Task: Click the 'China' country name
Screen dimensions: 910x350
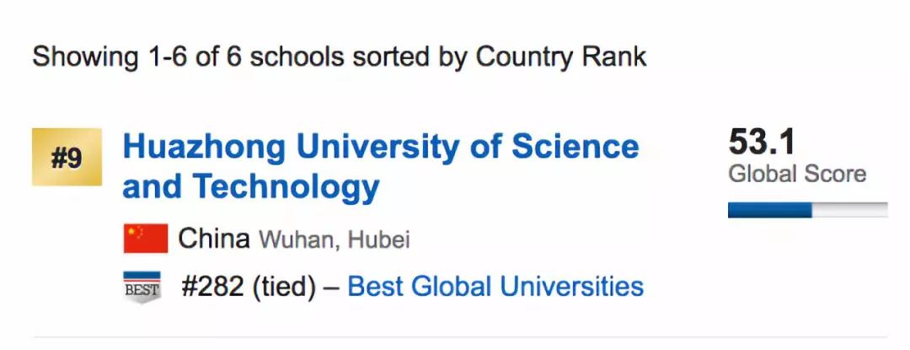Action: tap(214, 240)
